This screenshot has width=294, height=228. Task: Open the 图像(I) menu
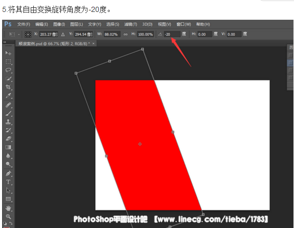59,24
